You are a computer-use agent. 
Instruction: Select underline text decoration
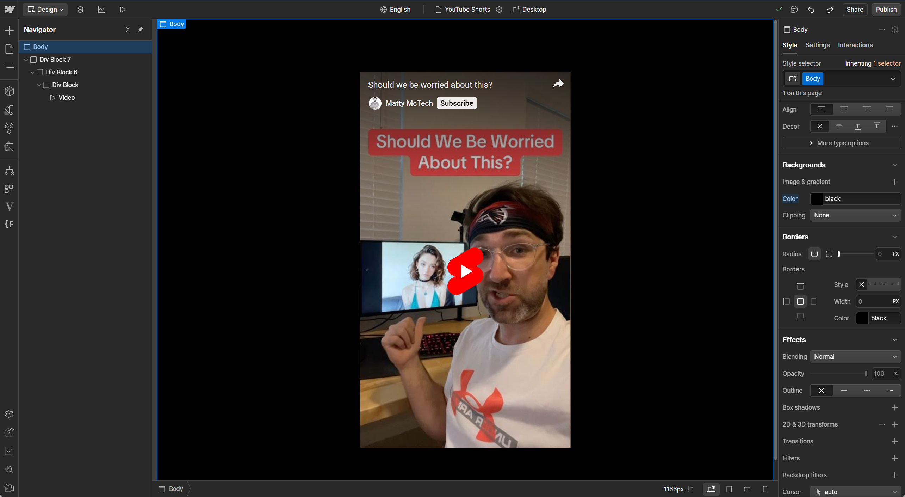(858, 126)
